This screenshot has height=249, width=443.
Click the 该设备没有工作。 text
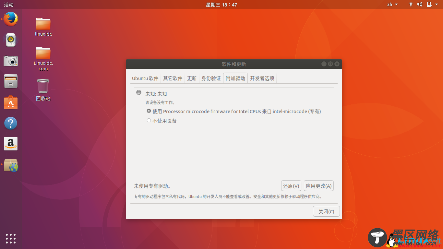(x=160, y=102)
